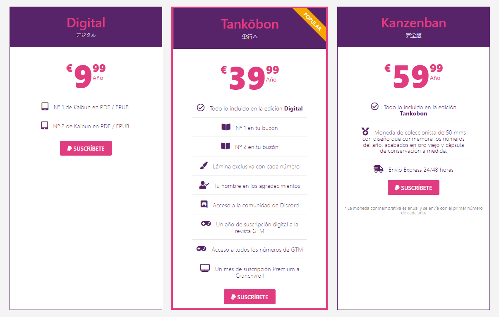Screen dimensions: 499x317
Task: Click the check circle in Kanzenban's Tankōbon inclusion line
Action: tap(374, 106)
